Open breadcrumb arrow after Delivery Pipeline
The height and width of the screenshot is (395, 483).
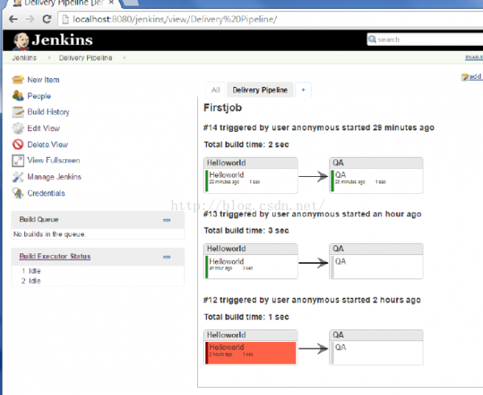point(125,58)
